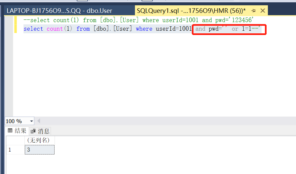The height and width of the screenshot is (174, 296).
Task: Click the blue 'from' keyword in second line
Action: click(x=83, y=29)
